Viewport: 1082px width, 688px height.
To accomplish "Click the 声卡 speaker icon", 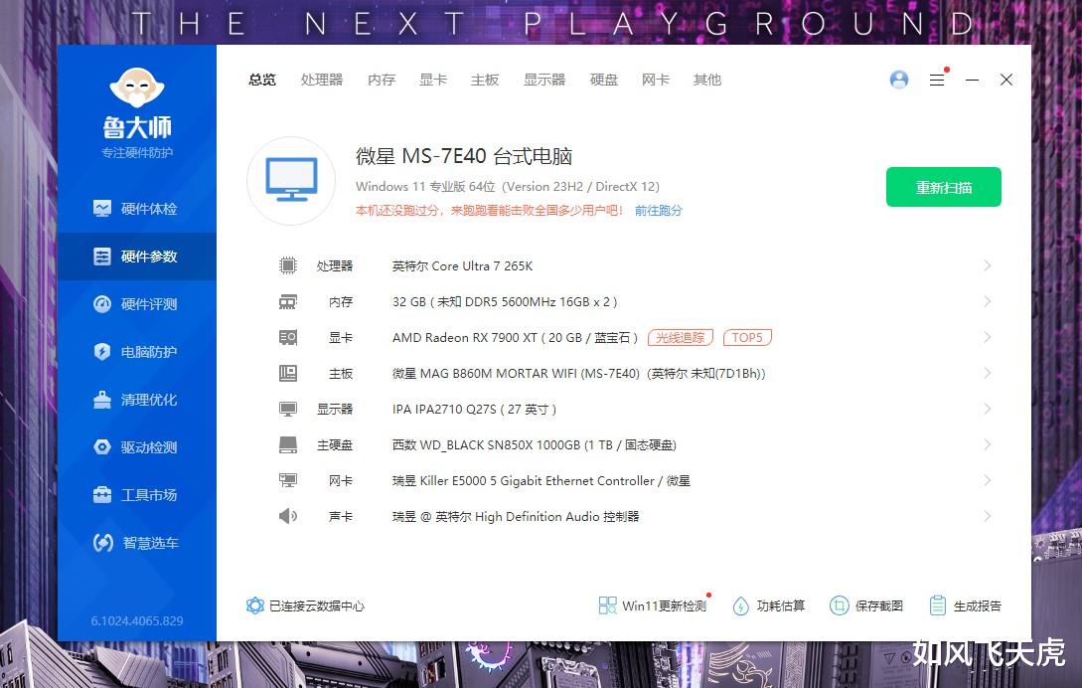I will 288,516.
